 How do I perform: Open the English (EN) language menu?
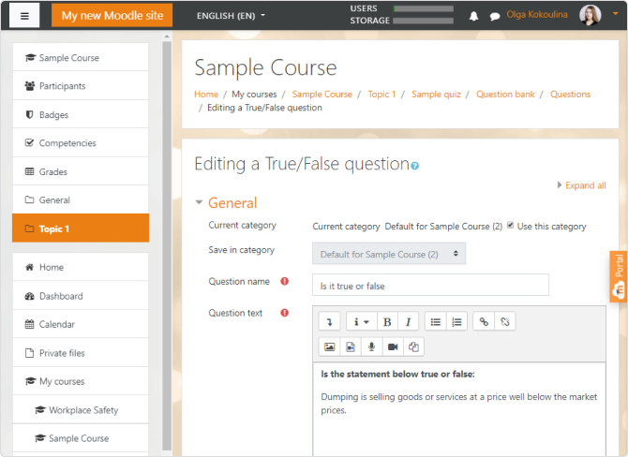point(231,16)
